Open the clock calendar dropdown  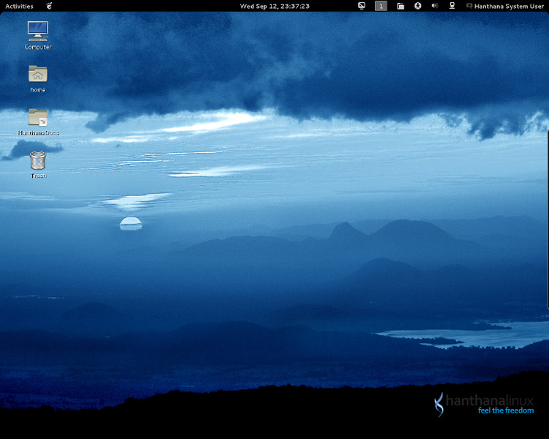pos(274,6)
